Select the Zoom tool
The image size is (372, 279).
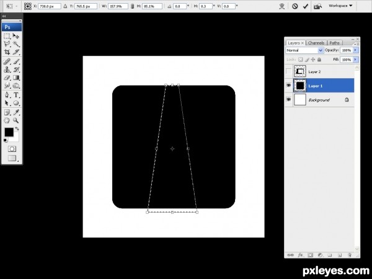[16, 120]
